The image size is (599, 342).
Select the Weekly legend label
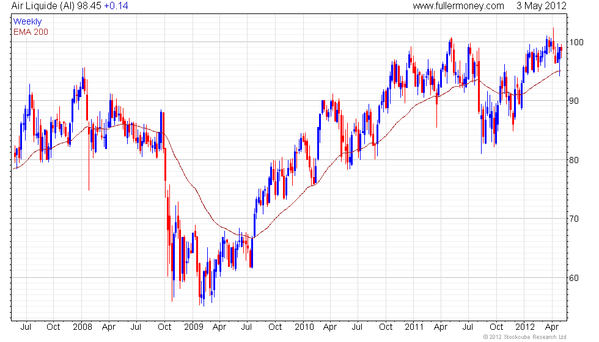click(x=28, y=22)
